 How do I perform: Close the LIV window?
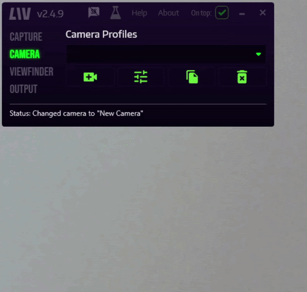(262, 13)
